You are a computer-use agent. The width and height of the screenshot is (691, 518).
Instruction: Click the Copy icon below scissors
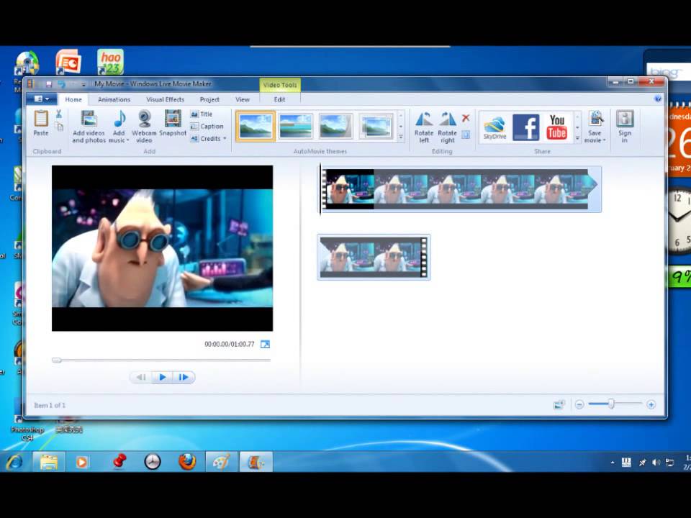tap(60, 127)
